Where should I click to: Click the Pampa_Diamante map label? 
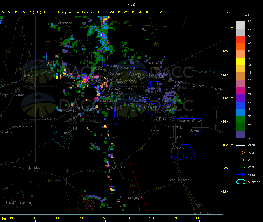pyautogui.click(x=12, y=95)
